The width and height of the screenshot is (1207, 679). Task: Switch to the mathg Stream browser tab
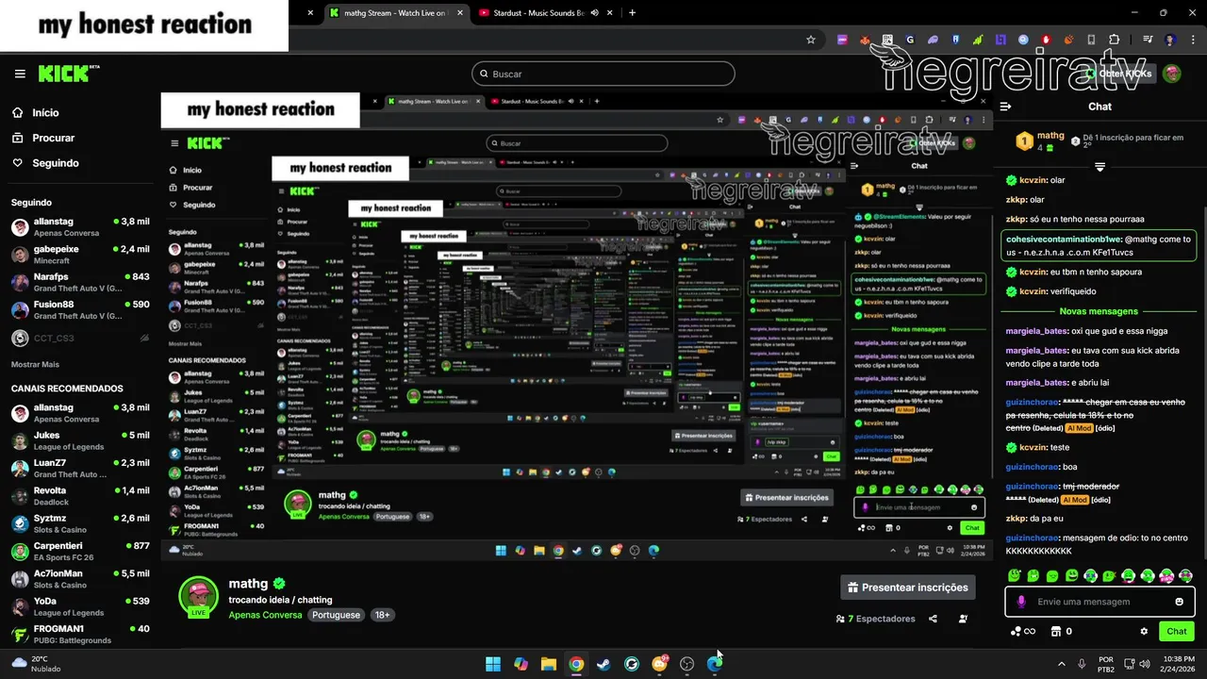click(394, 13)
